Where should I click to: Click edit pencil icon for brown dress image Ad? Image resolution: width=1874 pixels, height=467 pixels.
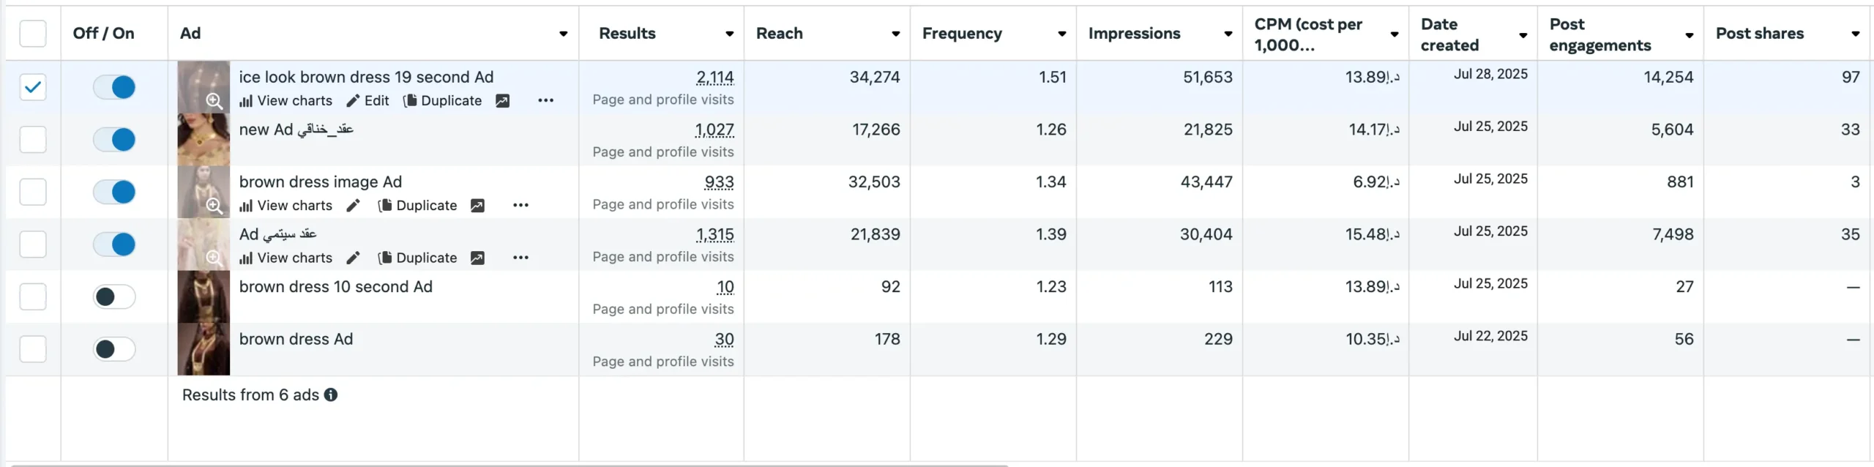tap(354, 206)
